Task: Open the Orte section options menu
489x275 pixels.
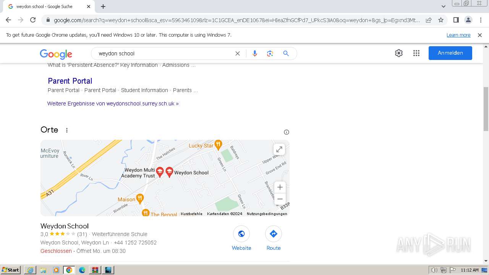Action: [x=67, y=130]
